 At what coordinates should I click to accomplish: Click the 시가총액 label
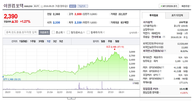(148, 22)
